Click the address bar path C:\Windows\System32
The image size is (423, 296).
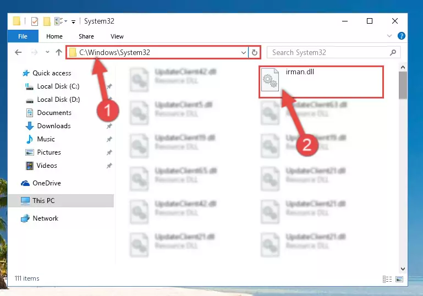tap(115, 52)
